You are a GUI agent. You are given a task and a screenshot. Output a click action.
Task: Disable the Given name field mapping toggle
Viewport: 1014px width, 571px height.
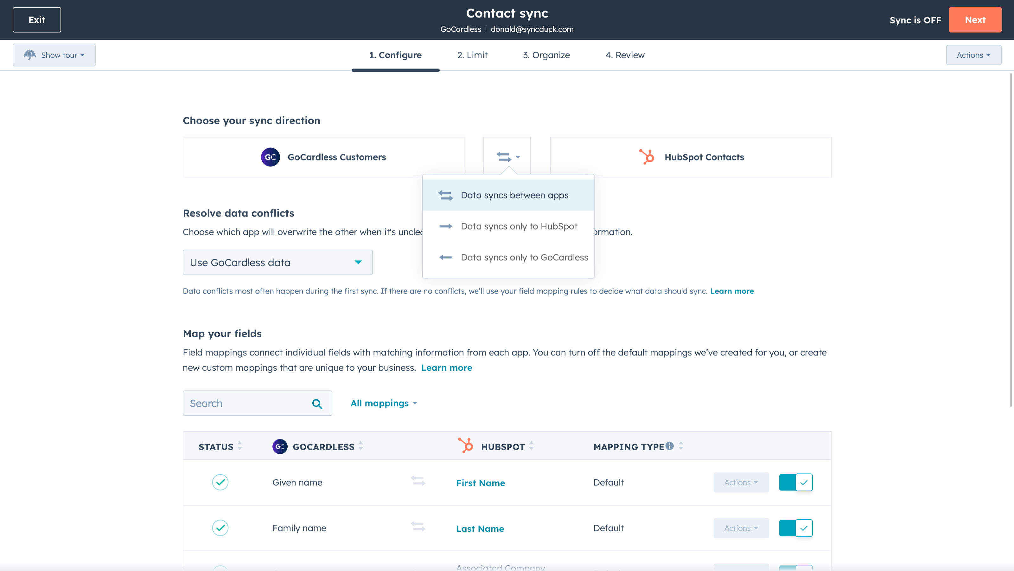point(795,482)
